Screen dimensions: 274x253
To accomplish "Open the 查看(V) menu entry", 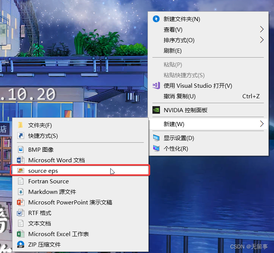I will click(208, 29).
